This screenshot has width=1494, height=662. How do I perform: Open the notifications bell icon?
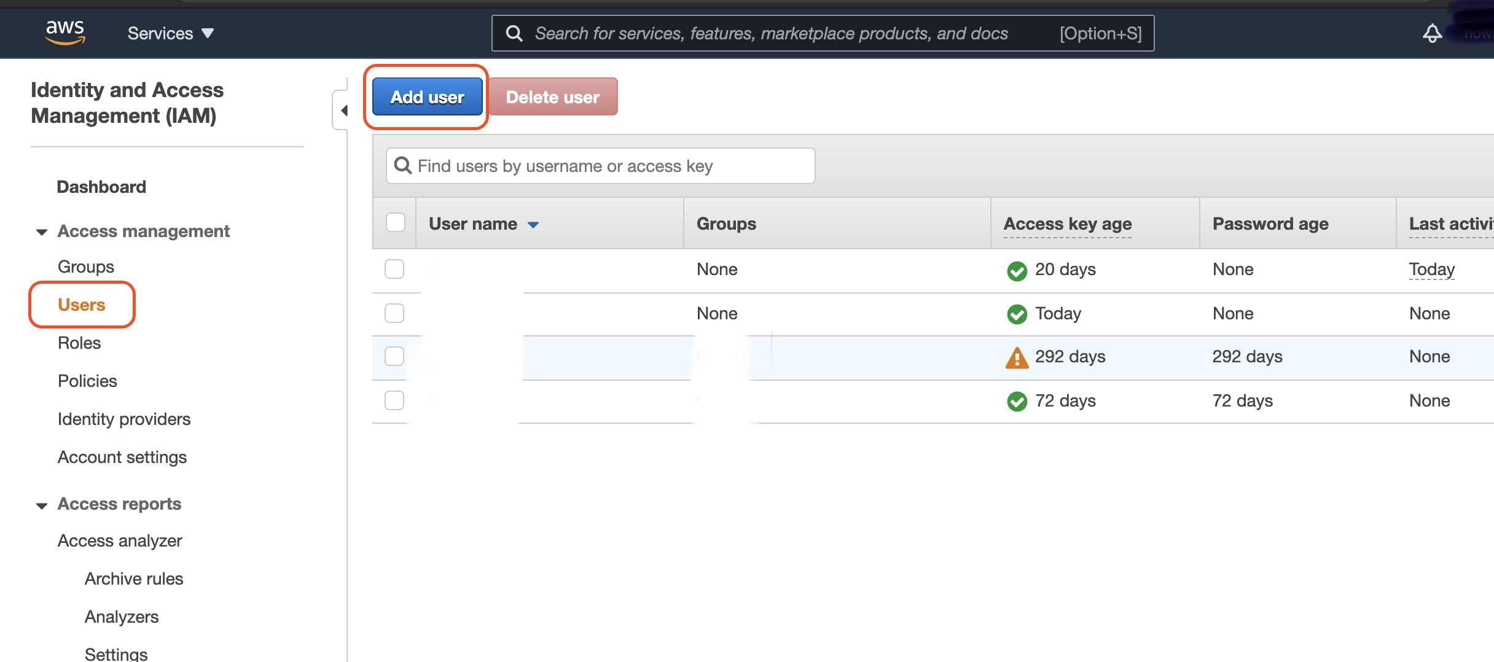[x=1432, y=33]
